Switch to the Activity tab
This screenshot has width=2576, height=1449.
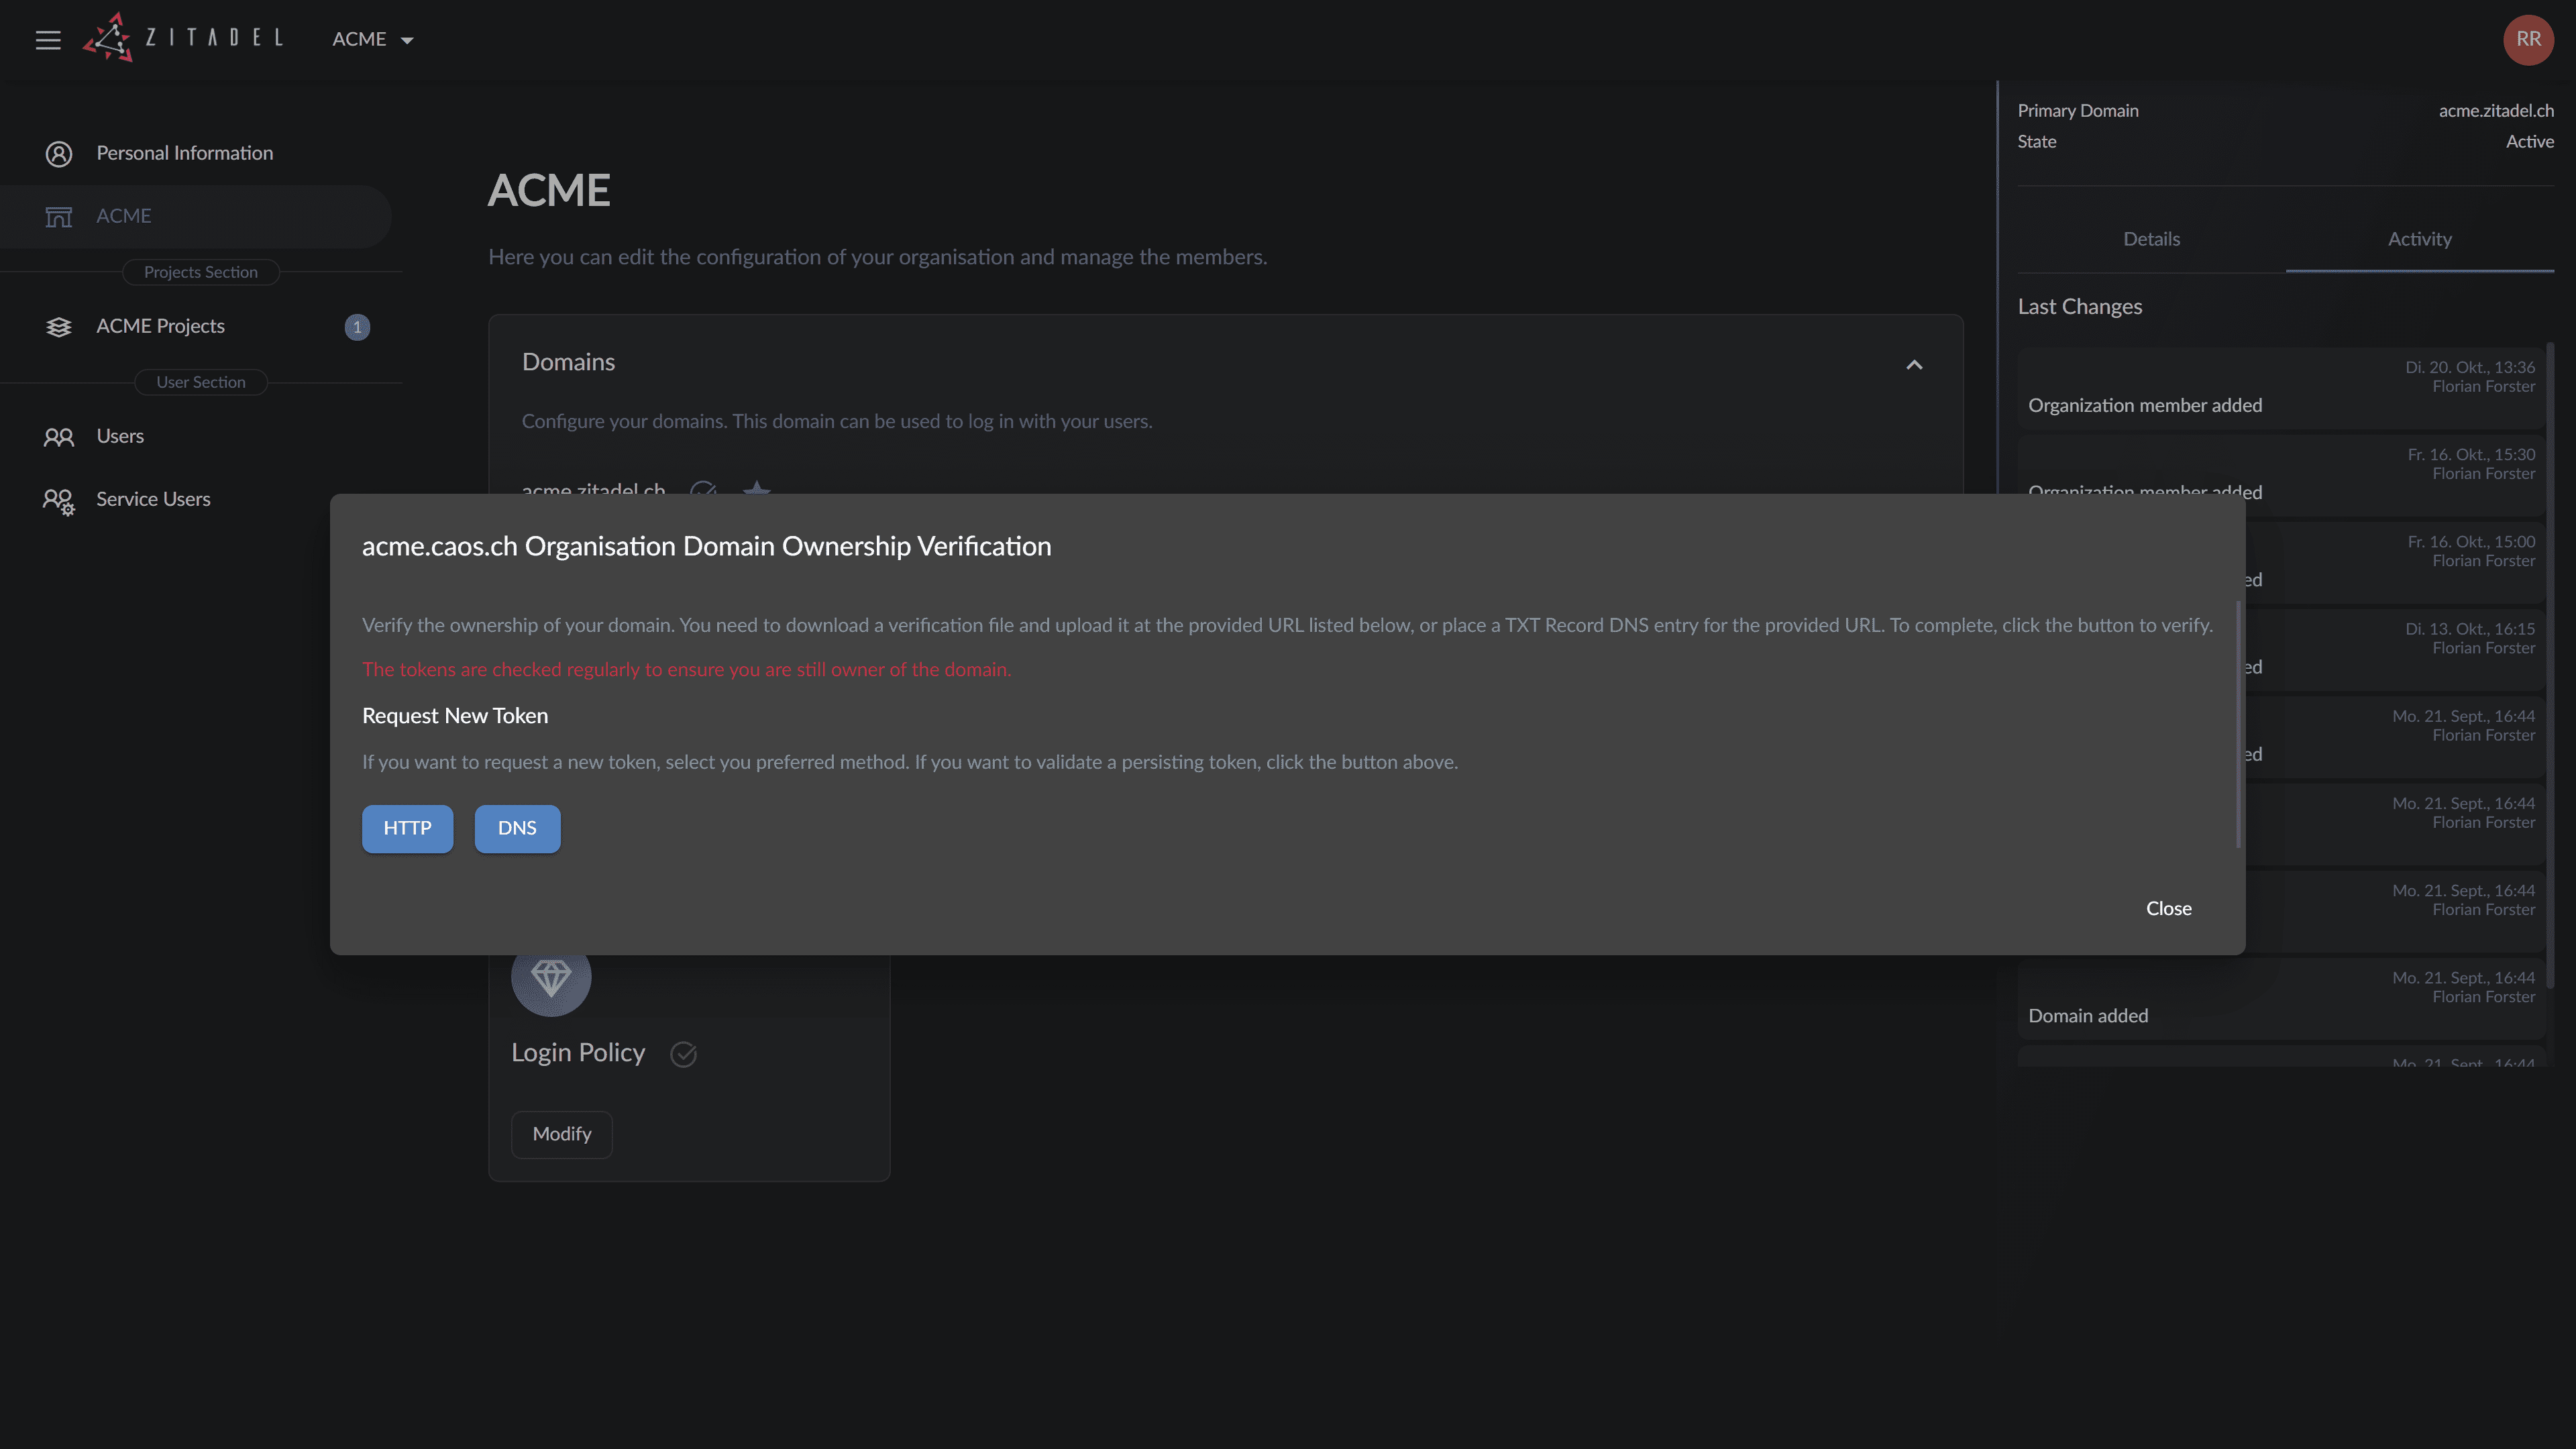[2419, 239]
